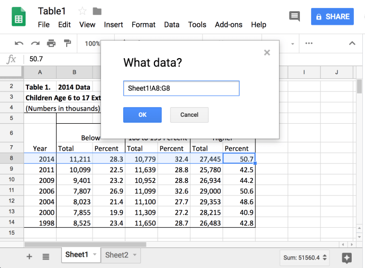Click the data range input field
Image resolution: width=365 pixels, height=268 pixels.
[181, 88]
